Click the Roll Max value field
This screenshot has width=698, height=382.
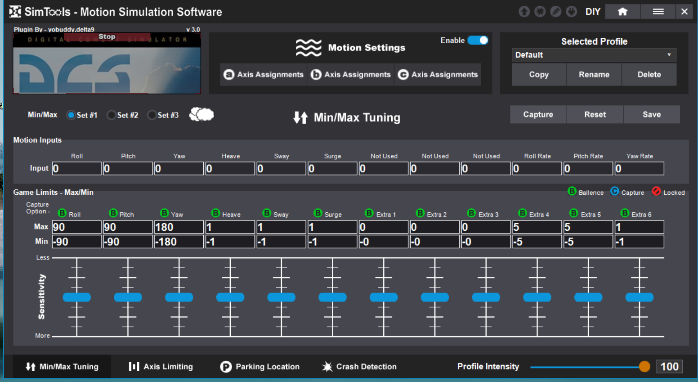click(x=76, y=227)
